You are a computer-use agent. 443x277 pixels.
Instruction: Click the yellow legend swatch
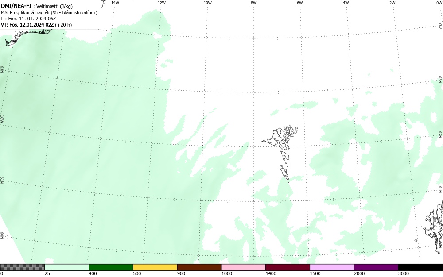pos(155,267)
